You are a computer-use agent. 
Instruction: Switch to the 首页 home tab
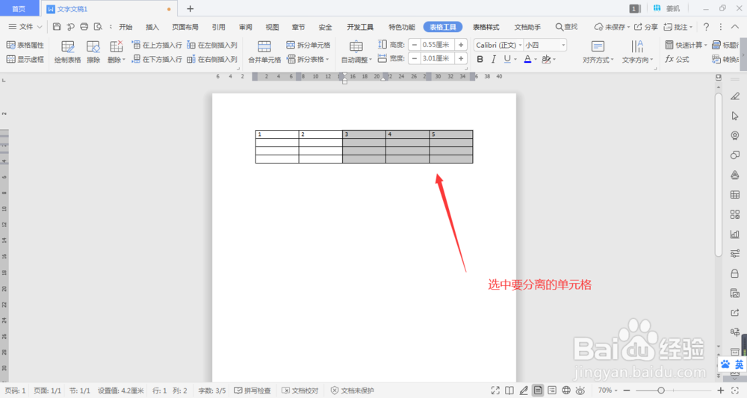(19, 8)
